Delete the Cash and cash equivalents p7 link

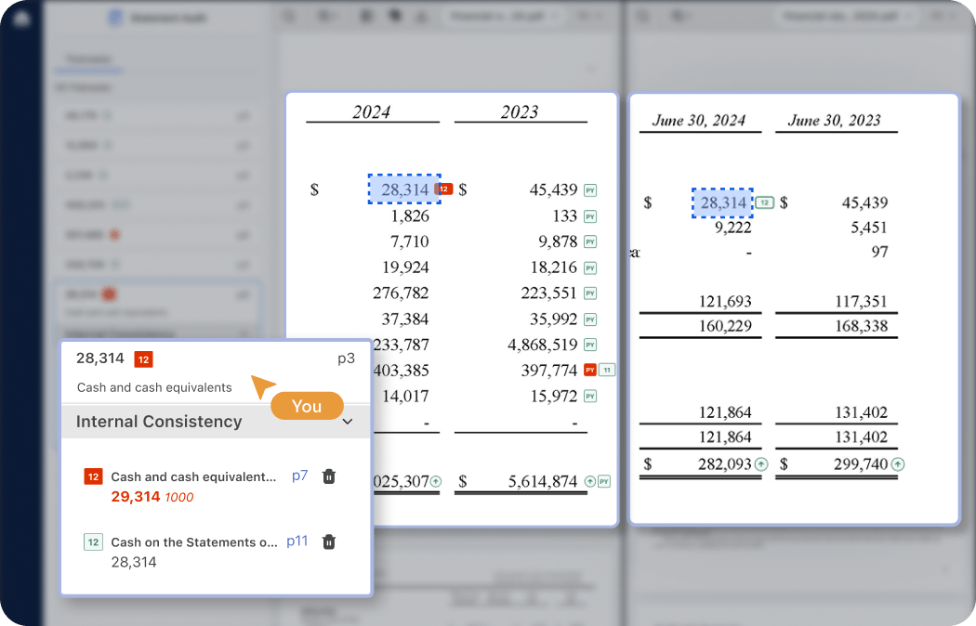click(328, 476)
